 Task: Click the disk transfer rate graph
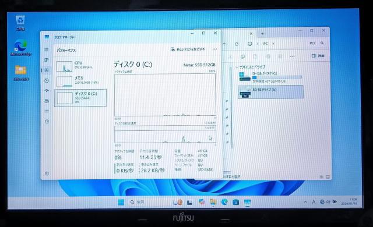tap(165, 134)
